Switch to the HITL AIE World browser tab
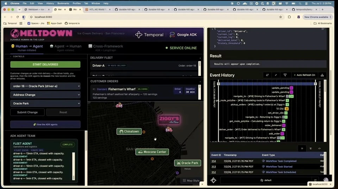Screen dimensions: 338x189 [98, 9]
